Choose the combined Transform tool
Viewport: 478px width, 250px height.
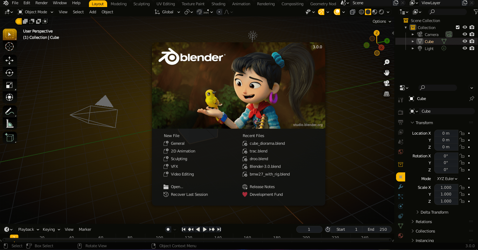[9, 97]
